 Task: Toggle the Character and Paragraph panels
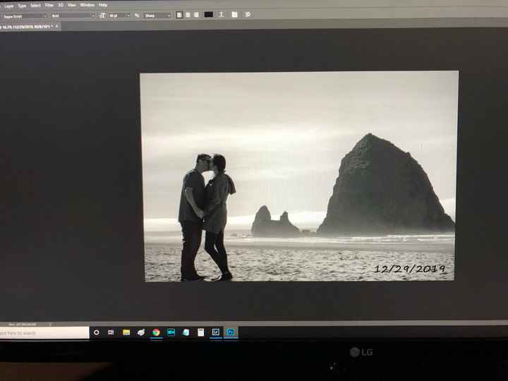tap(234, 15)
